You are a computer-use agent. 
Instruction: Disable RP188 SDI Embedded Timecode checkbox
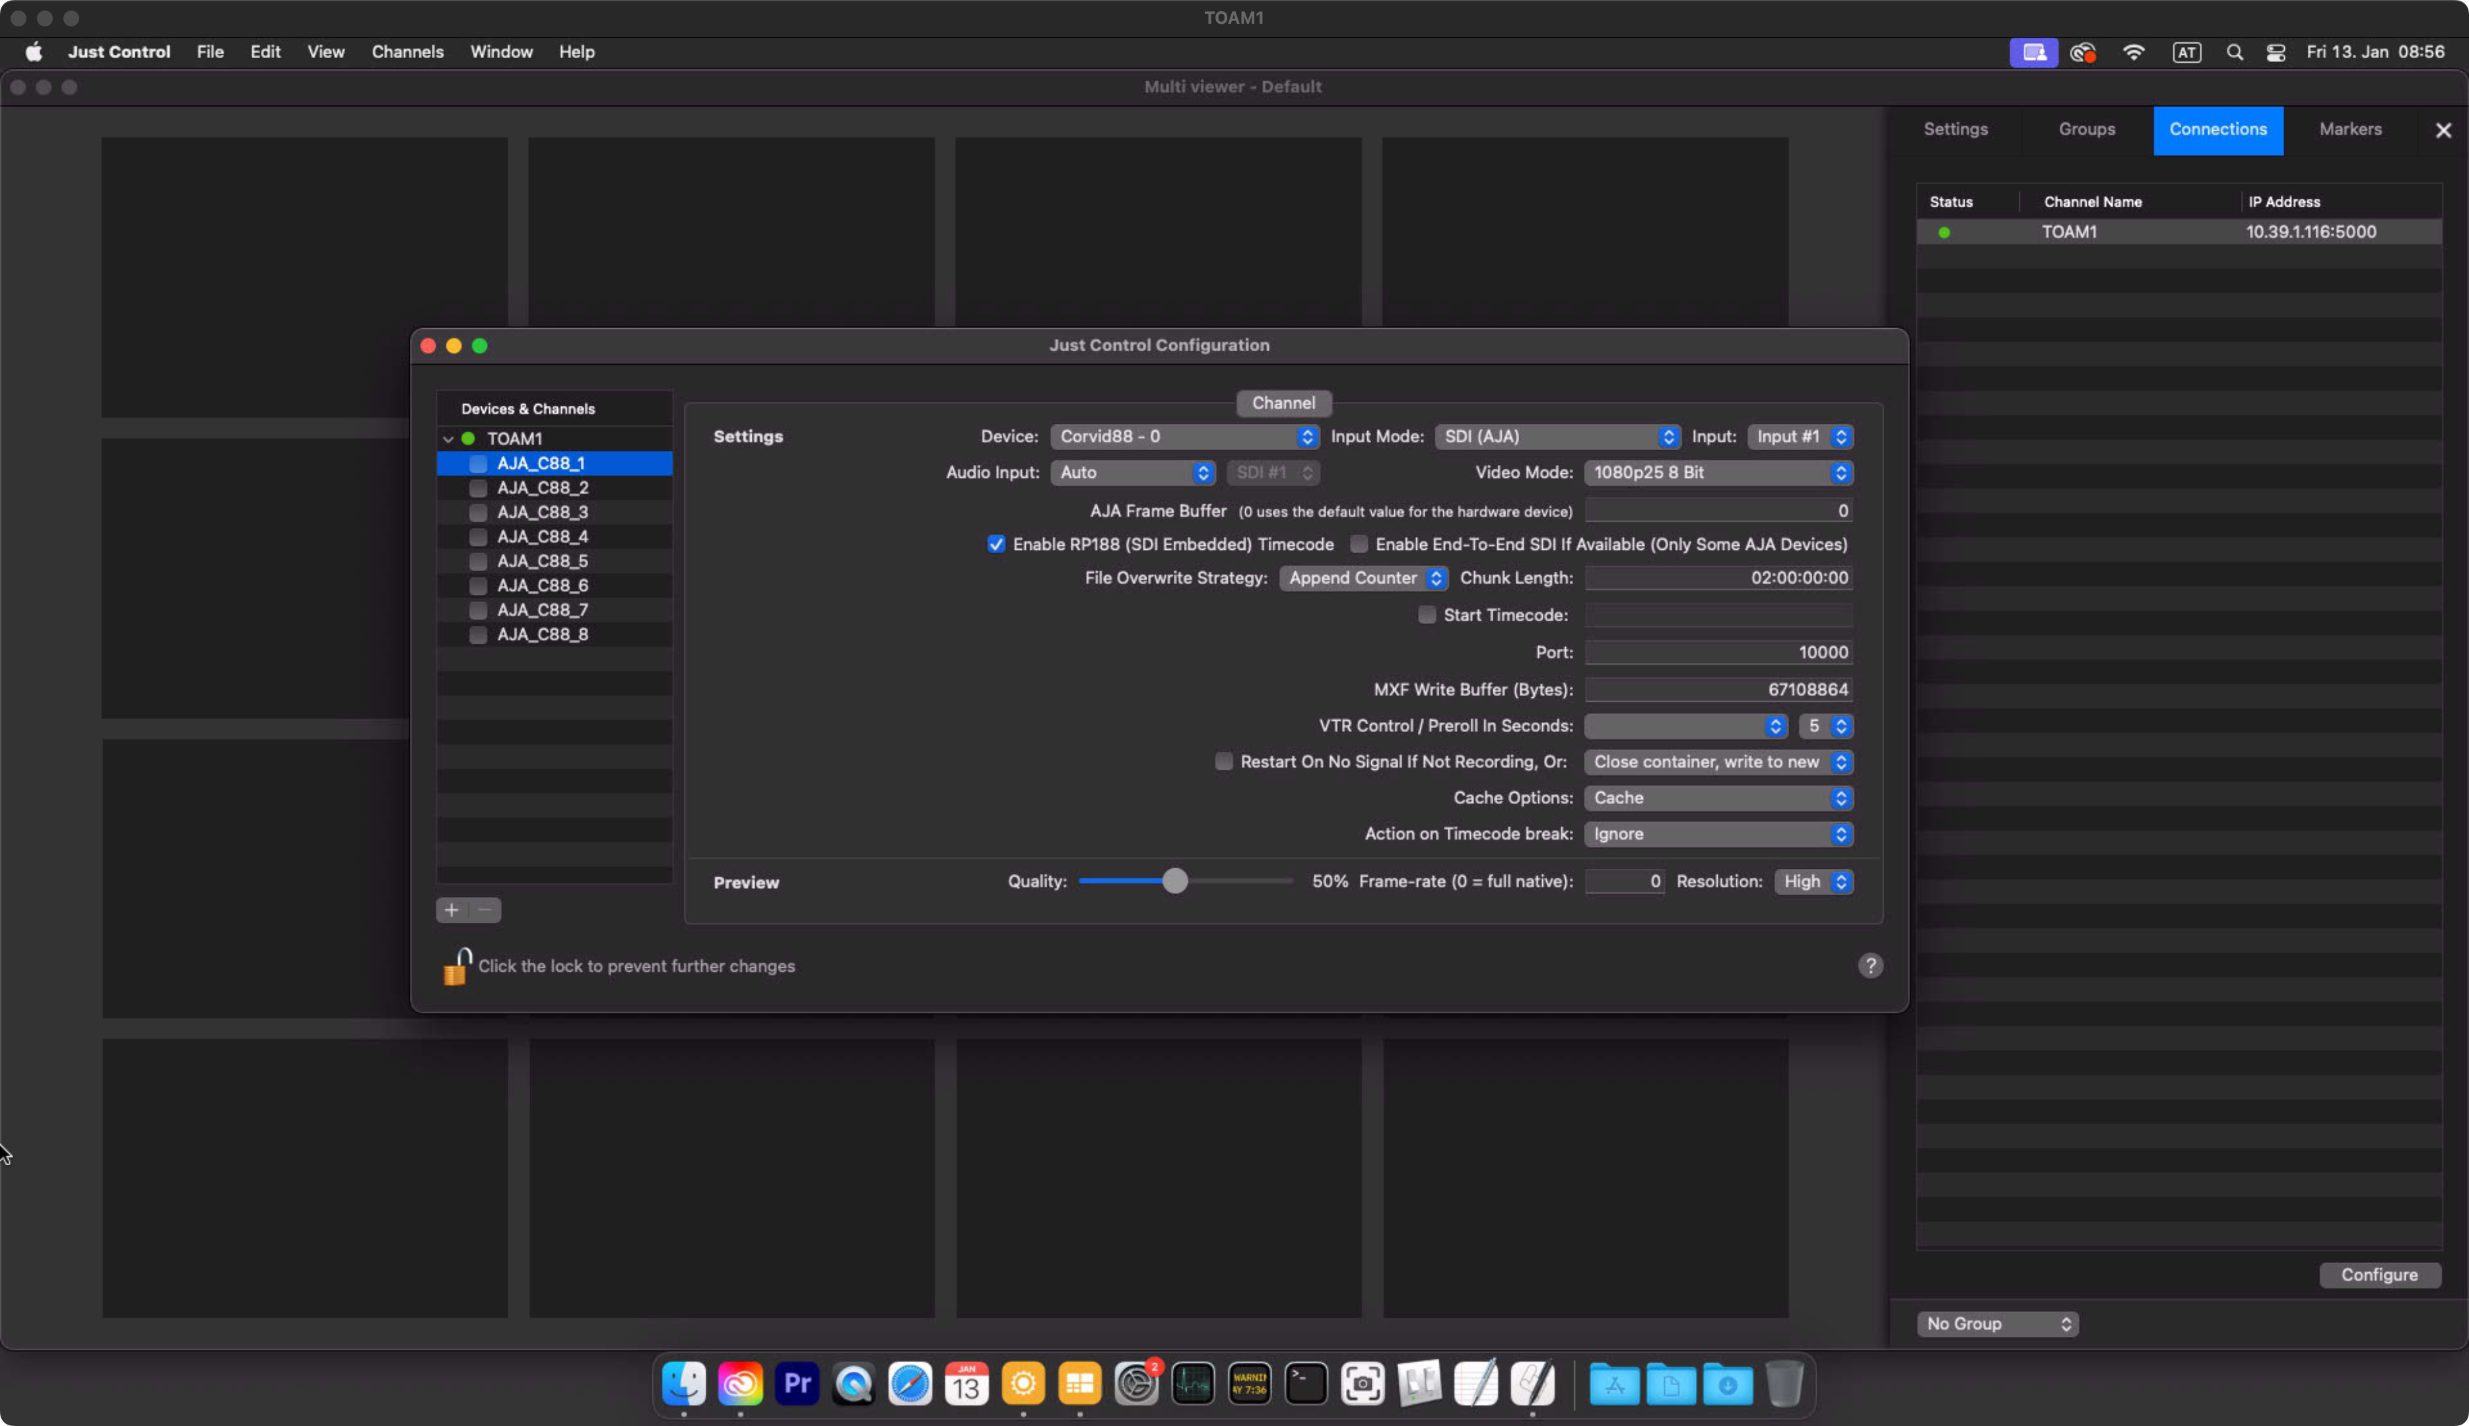click(996, 545)
